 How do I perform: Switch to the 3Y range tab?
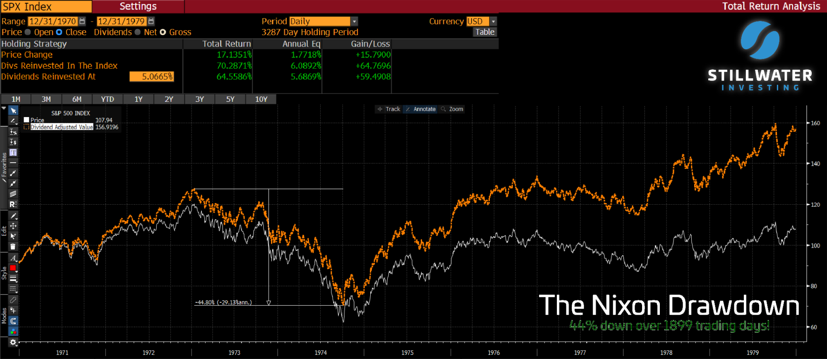point(200,99)
